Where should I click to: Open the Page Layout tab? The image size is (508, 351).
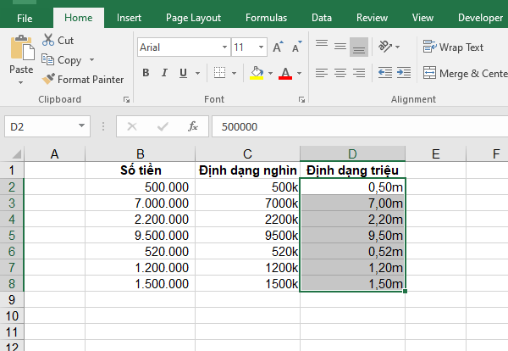[x=193, y=17]
